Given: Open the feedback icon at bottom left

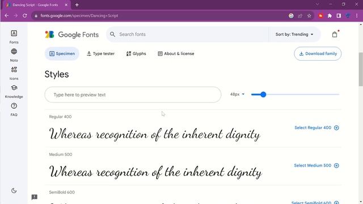Looking at the screenshot, I should (34, 197).
